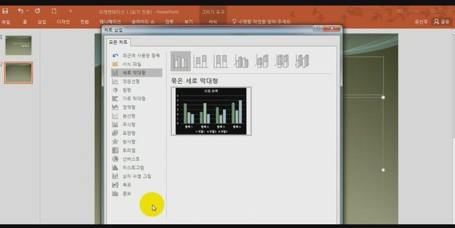
Task: Click the 'Tell me' search box with lightbulb
Action: pos(261,21)
